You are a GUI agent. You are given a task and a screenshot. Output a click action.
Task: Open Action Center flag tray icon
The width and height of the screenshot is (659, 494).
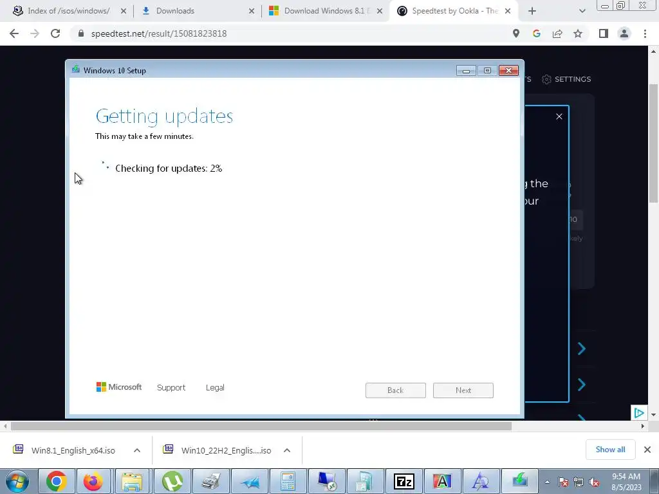(563, 482)
